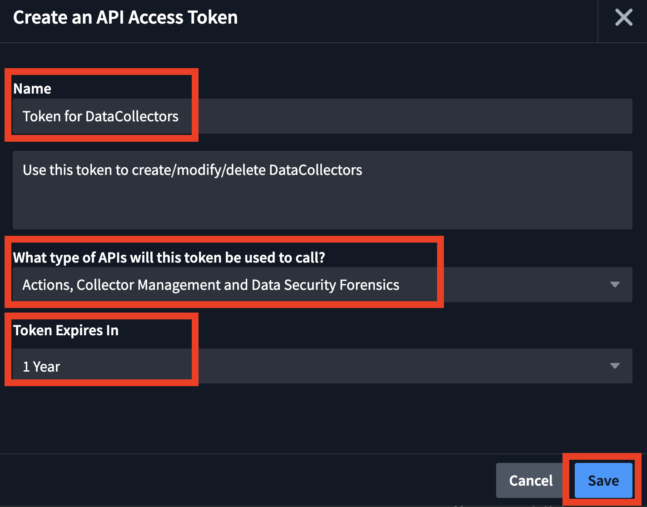Click the dialog title 'Create an API Access Token'
Viewport: 647px width, 507px height.
click(x=125, y=18)
